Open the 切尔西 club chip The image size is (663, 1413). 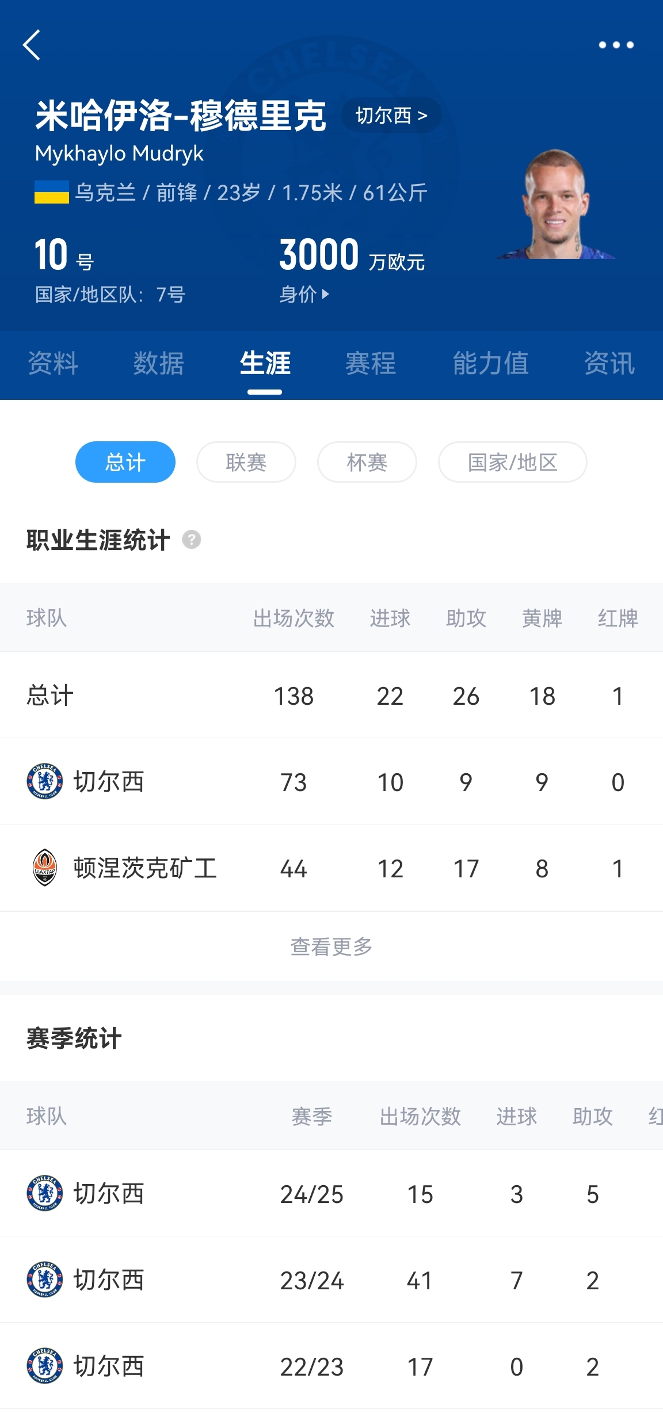tap(391, 116)
